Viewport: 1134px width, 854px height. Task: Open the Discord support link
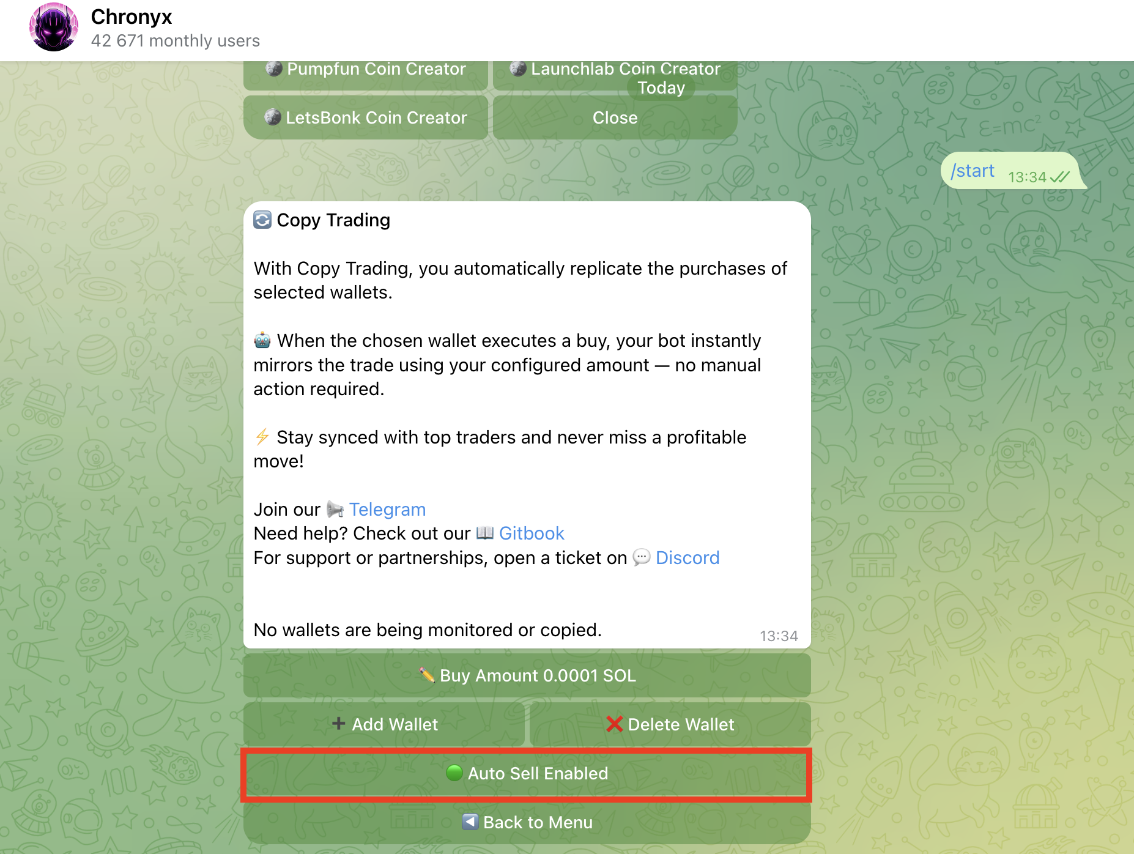coord(687,557)
